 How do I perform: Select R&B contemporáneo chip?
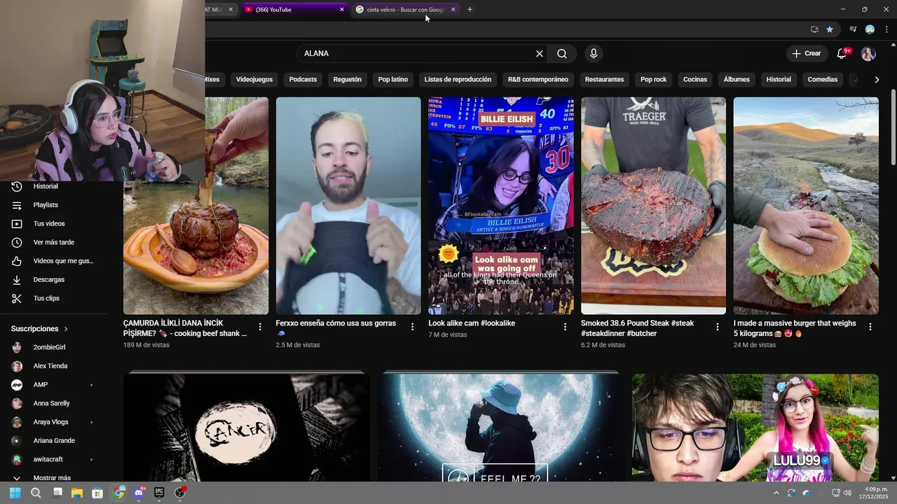point(538,79)
